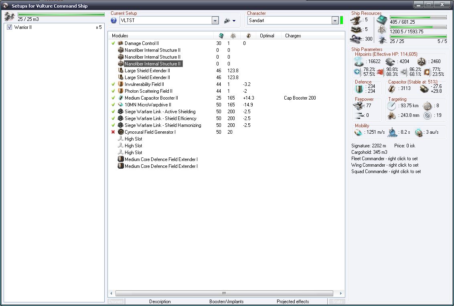Switch to the Stats tab
The height and width of the screenshot is (306, 454).
337,302
